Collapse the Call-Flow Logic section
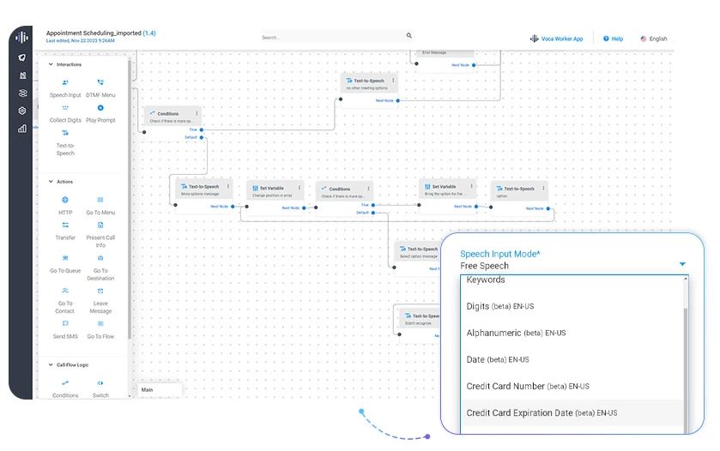Screen dimensions: 720x451 click(x=51, y=364)
